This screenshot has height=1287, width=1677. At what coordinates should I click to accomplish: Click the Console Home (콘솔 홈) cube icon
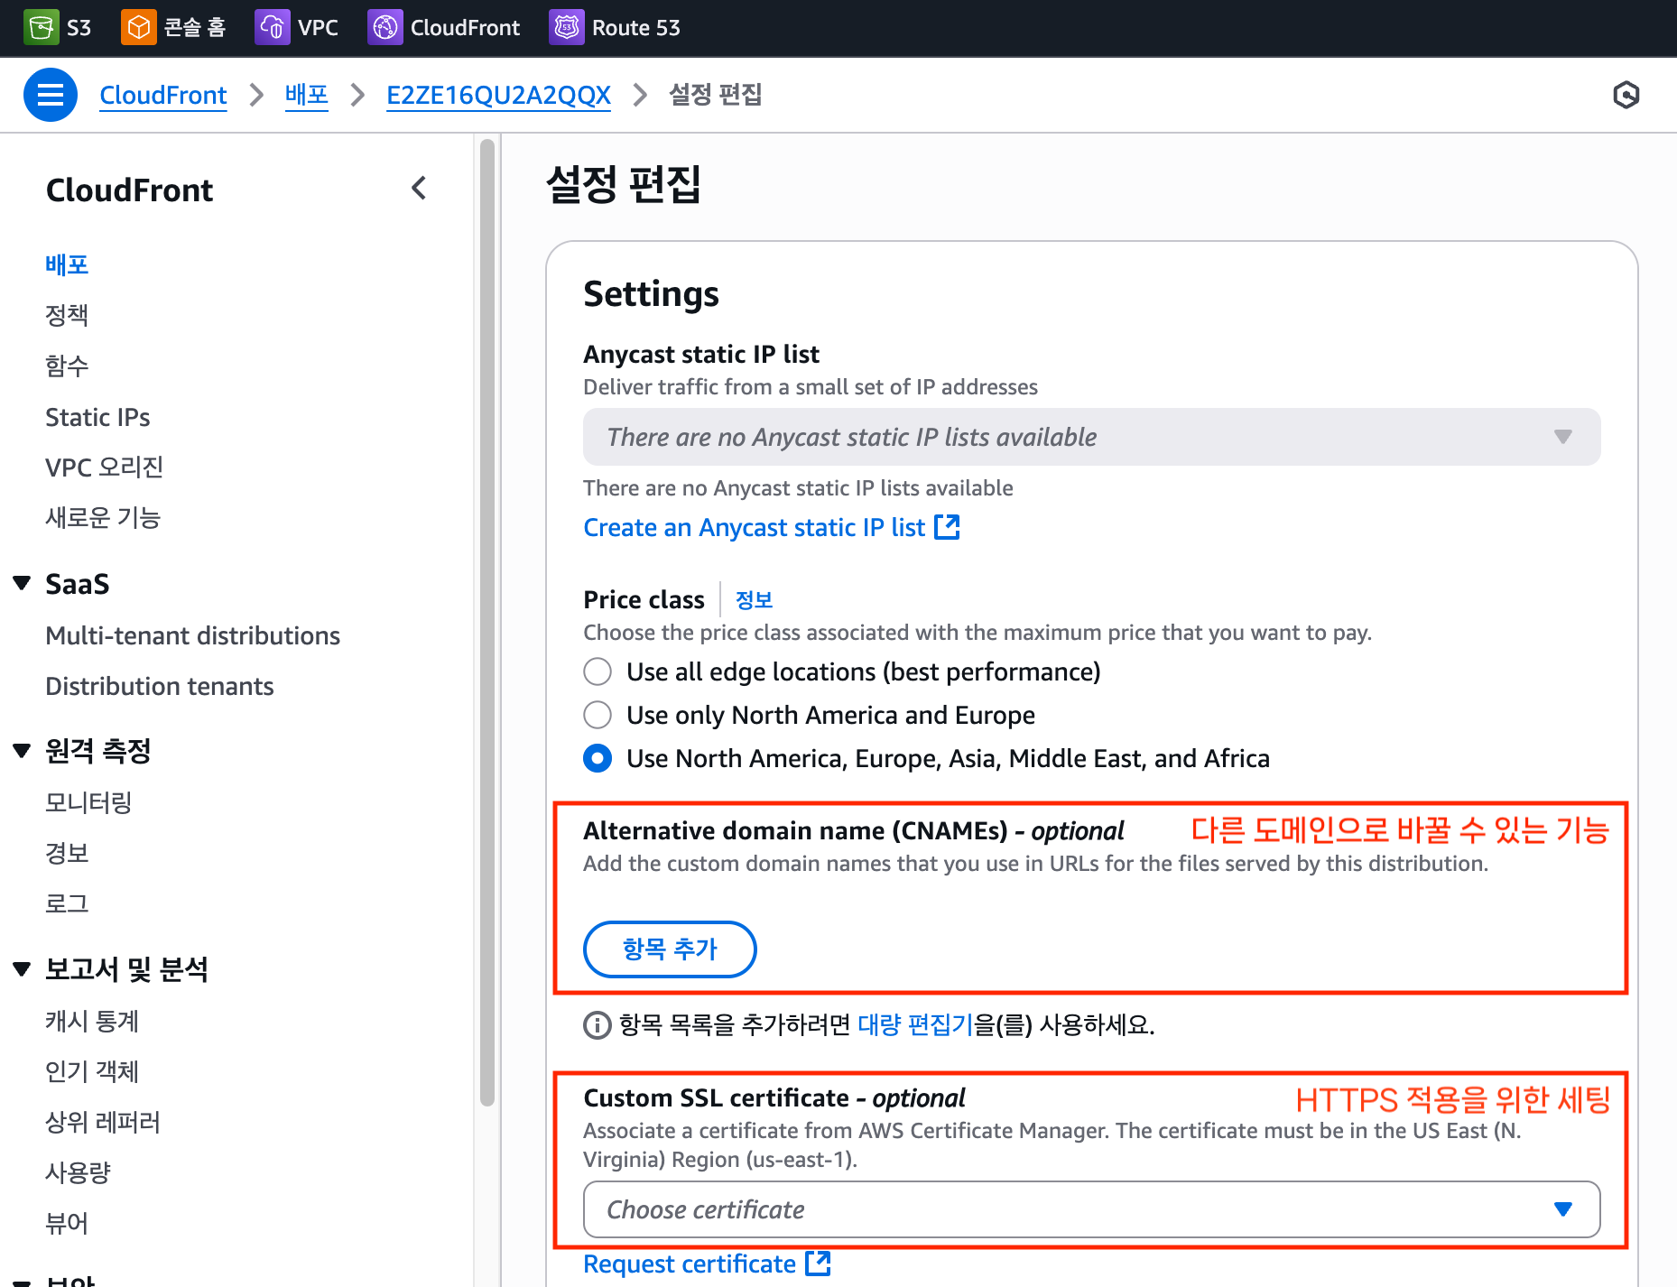[137, 27]
